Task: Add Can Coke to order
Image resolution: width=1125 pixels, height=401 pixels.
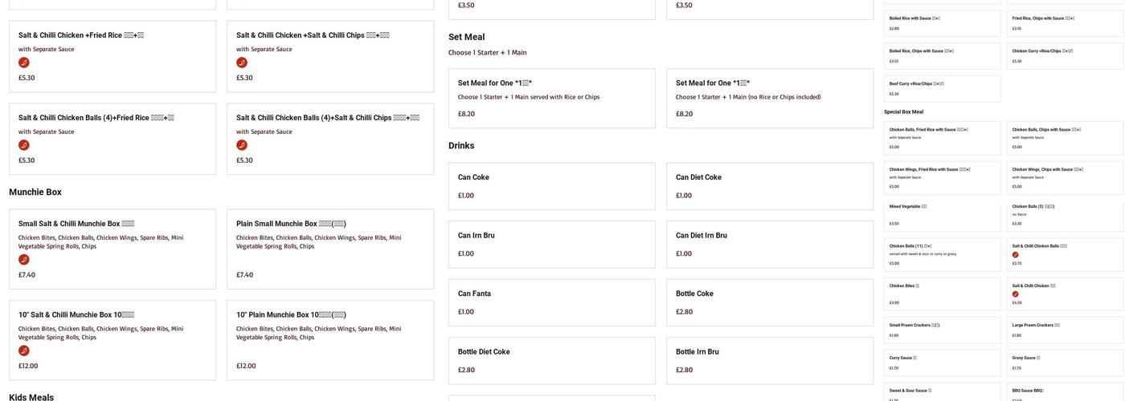Action: point(551,186)
